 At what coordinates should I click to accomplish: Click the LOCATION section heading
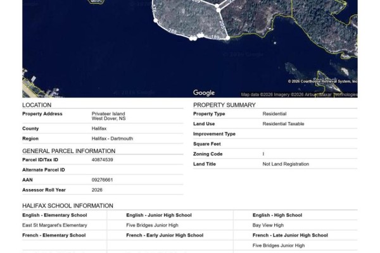37,105
